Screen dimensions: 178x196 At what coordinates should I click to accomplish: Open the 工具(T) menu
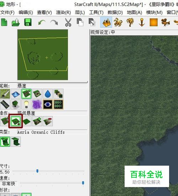[96, 12]
